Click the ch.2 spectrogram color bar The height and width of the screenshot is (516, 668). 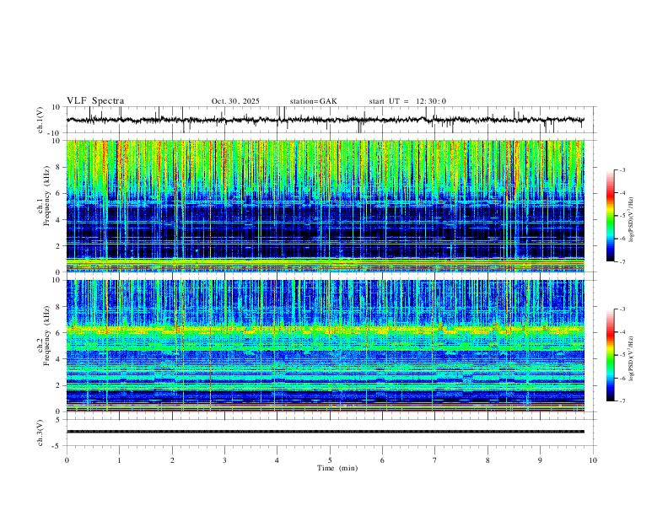click(610, 355)
